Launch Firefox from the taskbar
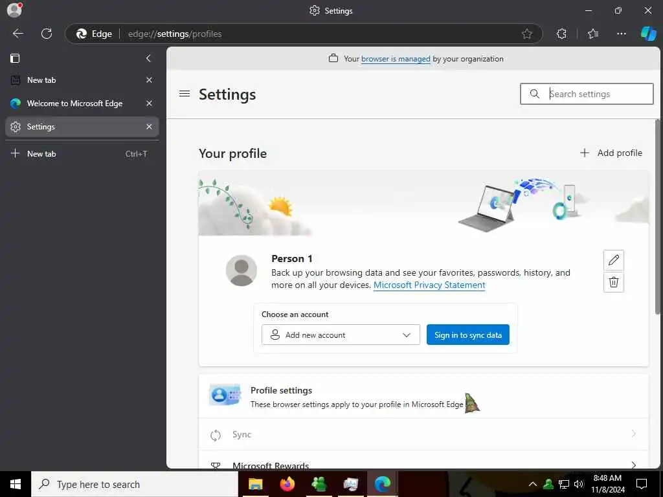 tap(287, 484)
